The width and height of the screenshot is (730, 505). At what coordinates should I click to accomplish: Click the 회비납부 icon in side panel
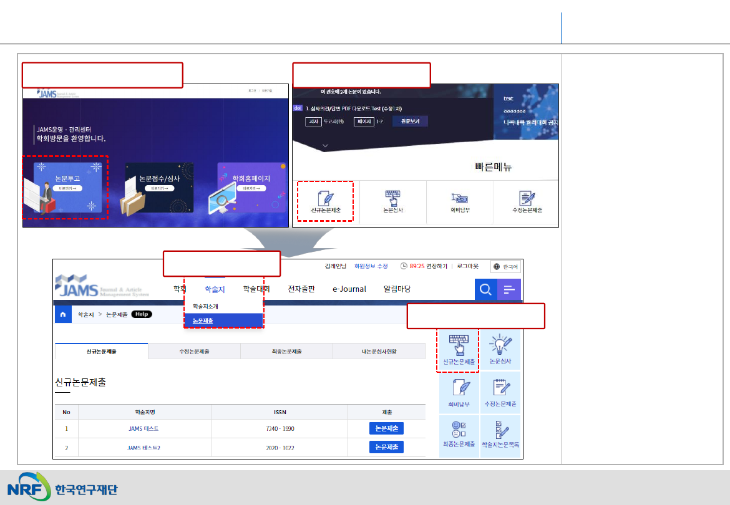[x=458, y=392]
